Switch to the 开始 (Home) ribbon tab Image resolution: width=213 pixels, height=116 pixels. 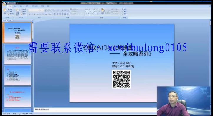click(x=10, y=6)
